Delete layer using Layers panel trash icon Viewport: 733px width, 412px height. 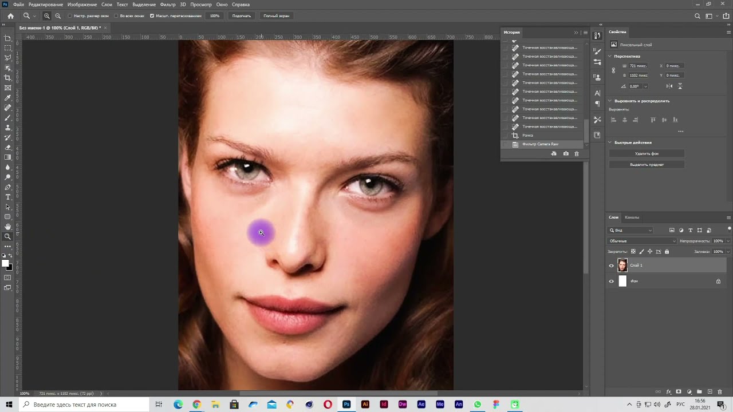pyautogui.click(x=721, y=392)
